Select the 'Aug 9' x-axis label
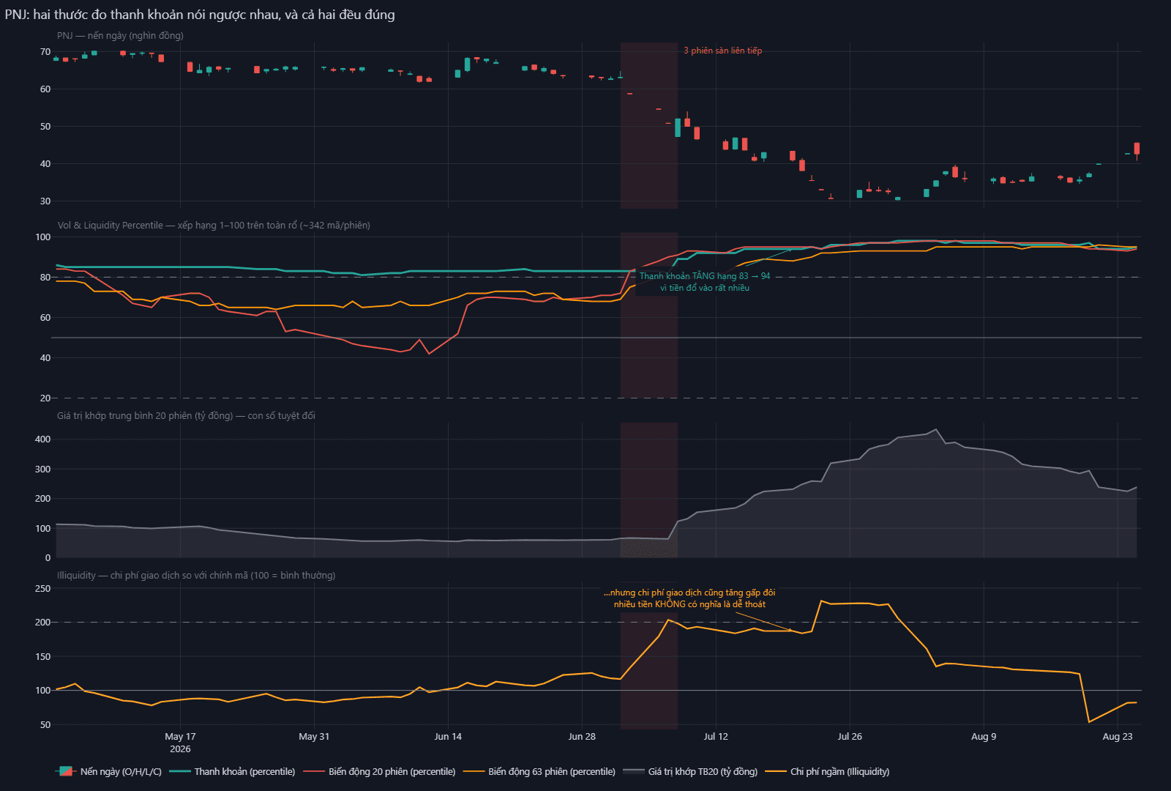Viewport: 1171px width, 791px height. 984,736
